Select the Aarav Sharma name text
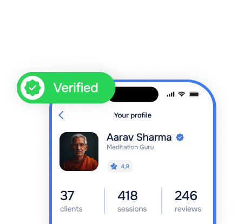This screenshot has height=224, width=238. point(139,137)
